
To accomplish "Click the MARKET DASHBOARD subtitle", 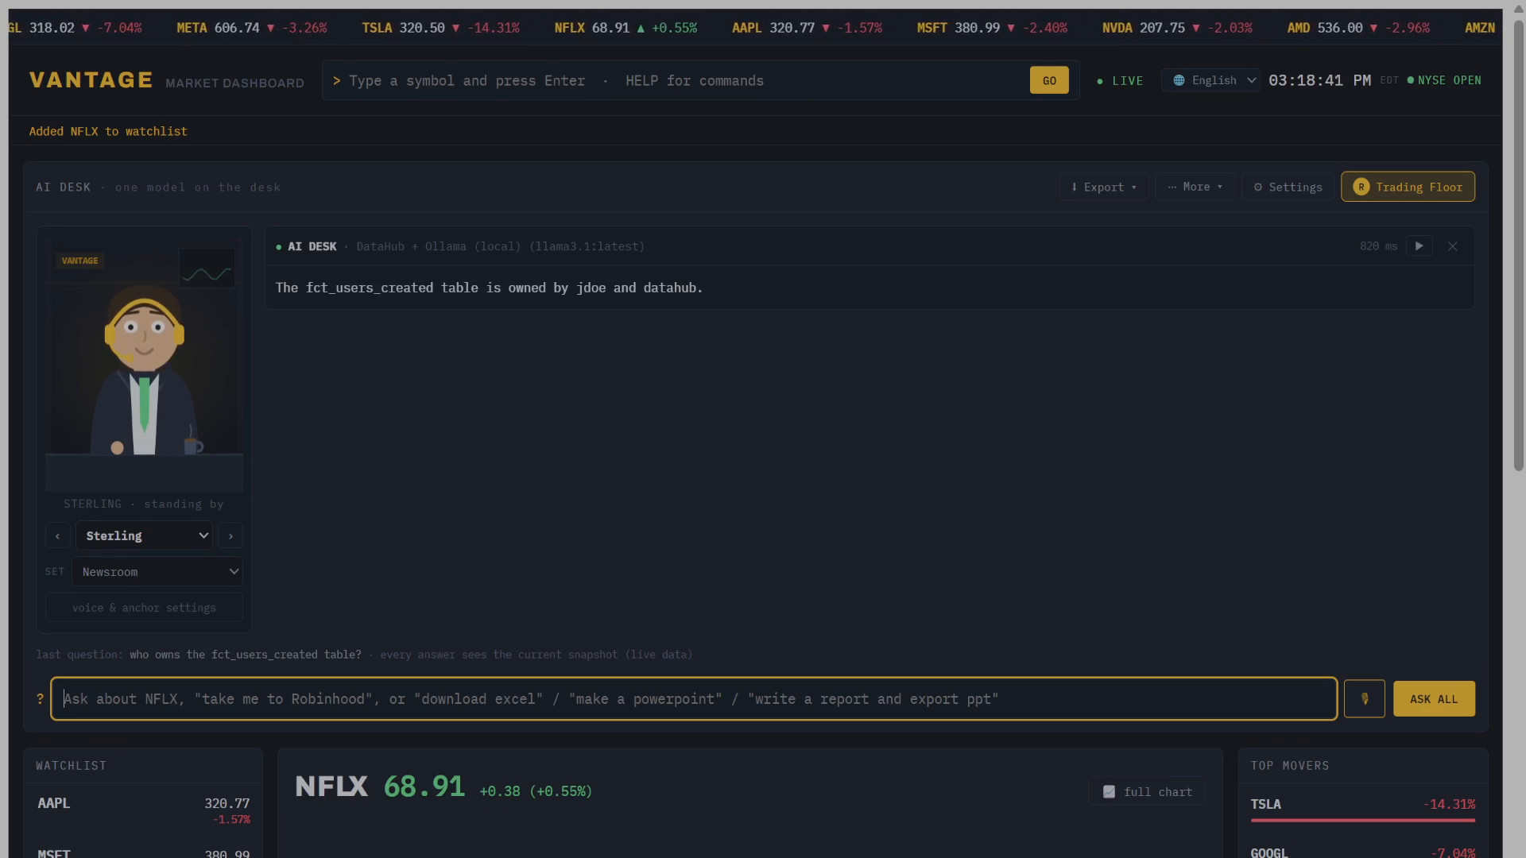I will pyautogui.click(x=234, y=83).
